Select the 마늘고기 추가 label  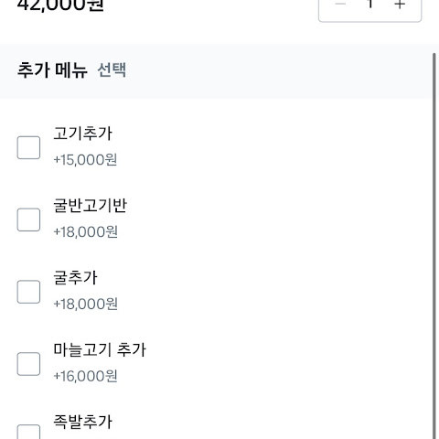100,349
